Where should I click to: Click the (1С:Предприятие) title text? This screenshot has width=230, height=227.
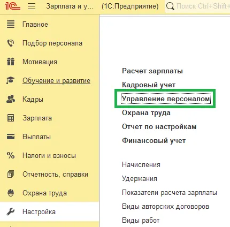coord(130,6)
